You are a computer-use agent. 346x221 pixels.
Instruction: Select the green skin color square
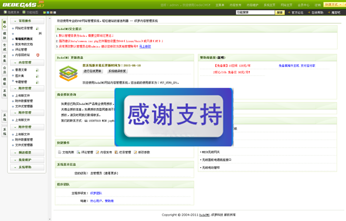pos(44,13)
